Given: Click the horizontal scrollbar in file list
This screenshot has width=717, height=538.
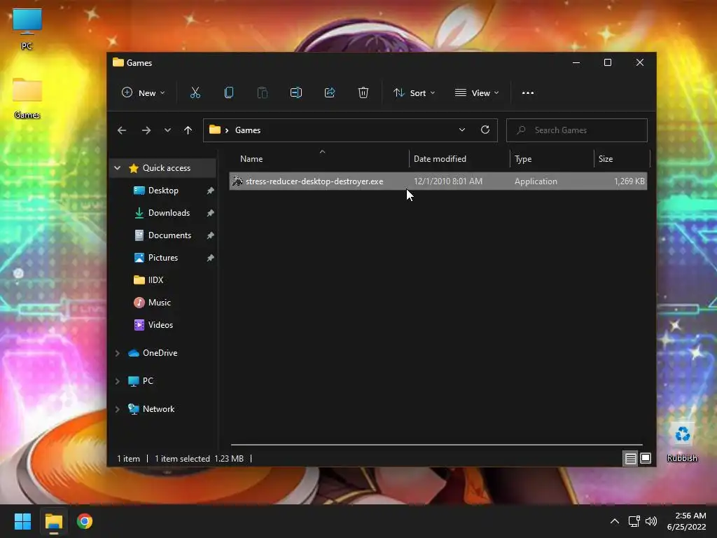Looking at the screenshot, I should (437, 444).
